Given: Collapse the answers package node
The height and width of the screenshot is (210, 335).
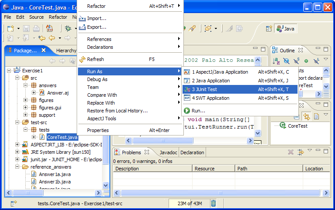Looking at the screenshot, I should click(25, 85).
